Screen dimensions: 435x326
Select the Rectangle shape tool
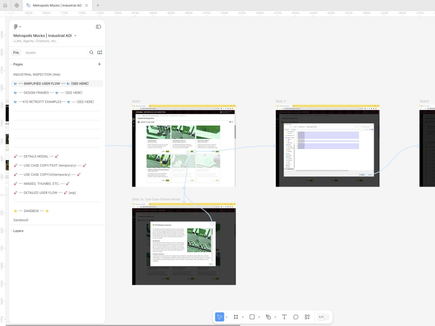coord(252,317)
